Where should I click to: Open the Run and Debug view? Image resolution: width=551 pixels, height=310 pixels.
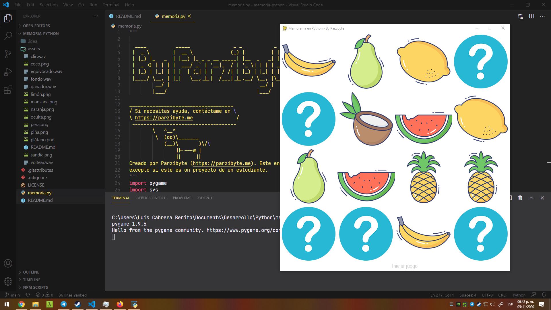point(8,72)
